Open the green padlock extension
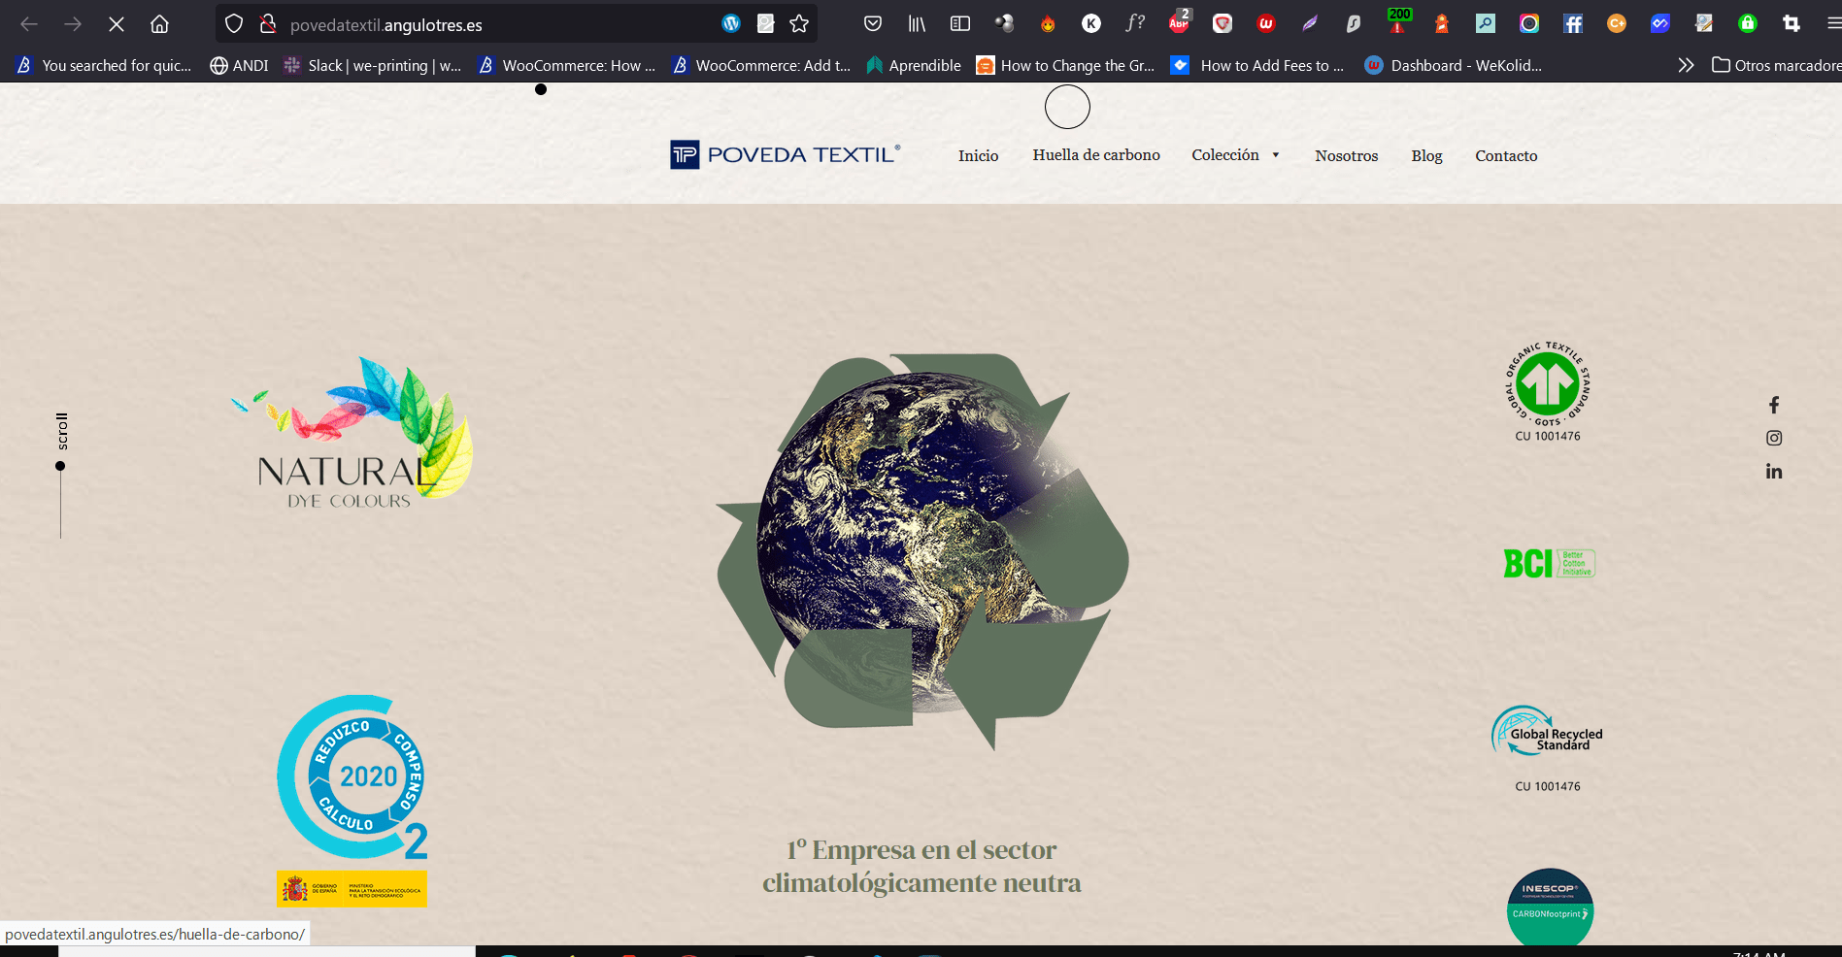Screen dimensions: 1842x957 point(1748,24)
